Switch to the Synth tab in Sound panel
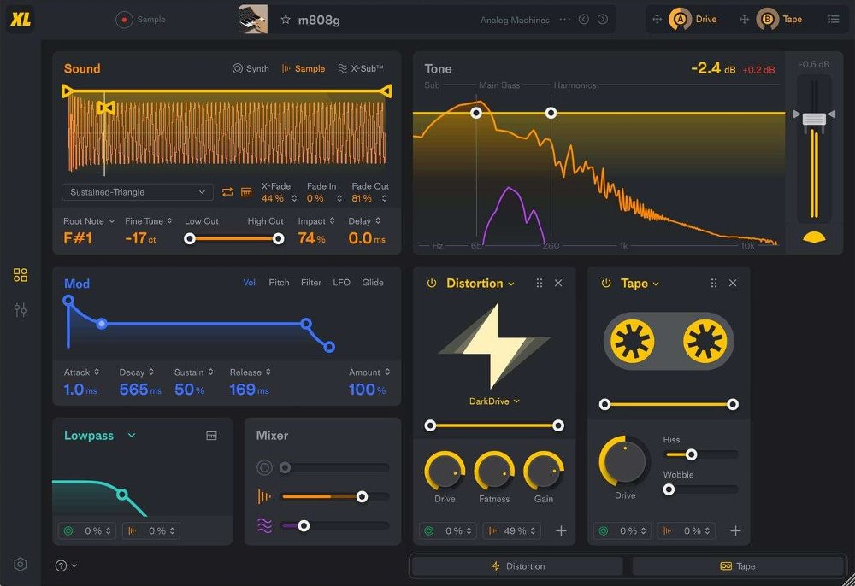855x586 pixels. pos(251,68)
